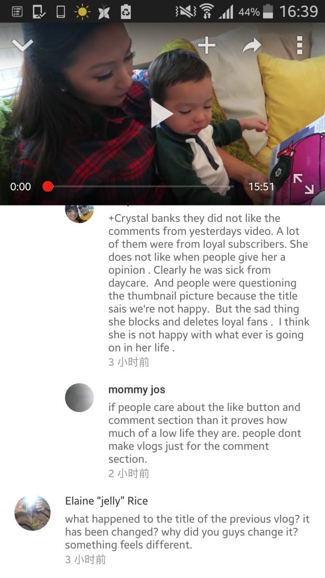
Task: Minimize video with the down chevron
Action: (23, 45)
